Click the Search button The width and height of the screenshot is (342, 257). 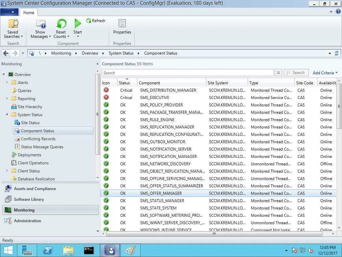point(296,73)
